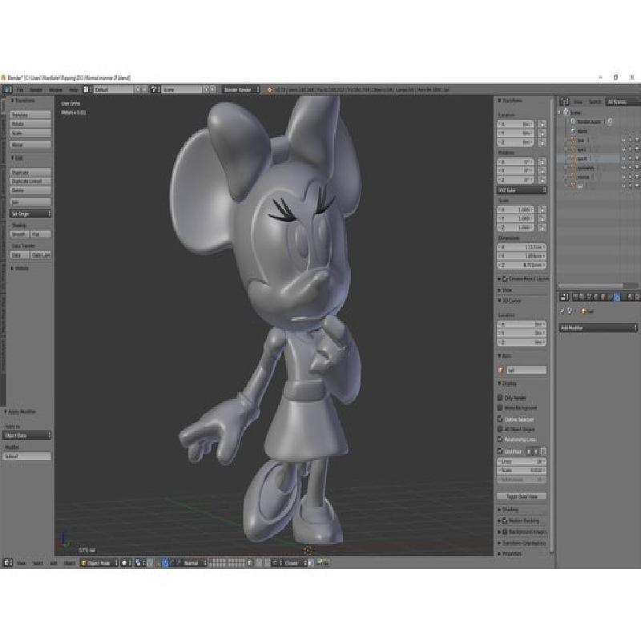Open pivot point selector in 3D header
The width and height of the screenshot is (641, 641).
click(x=139, y=563)
